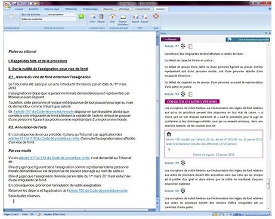275x219 pixels.
Task: Open the folder icon in quick access toolbar
Action: (36, 4)
